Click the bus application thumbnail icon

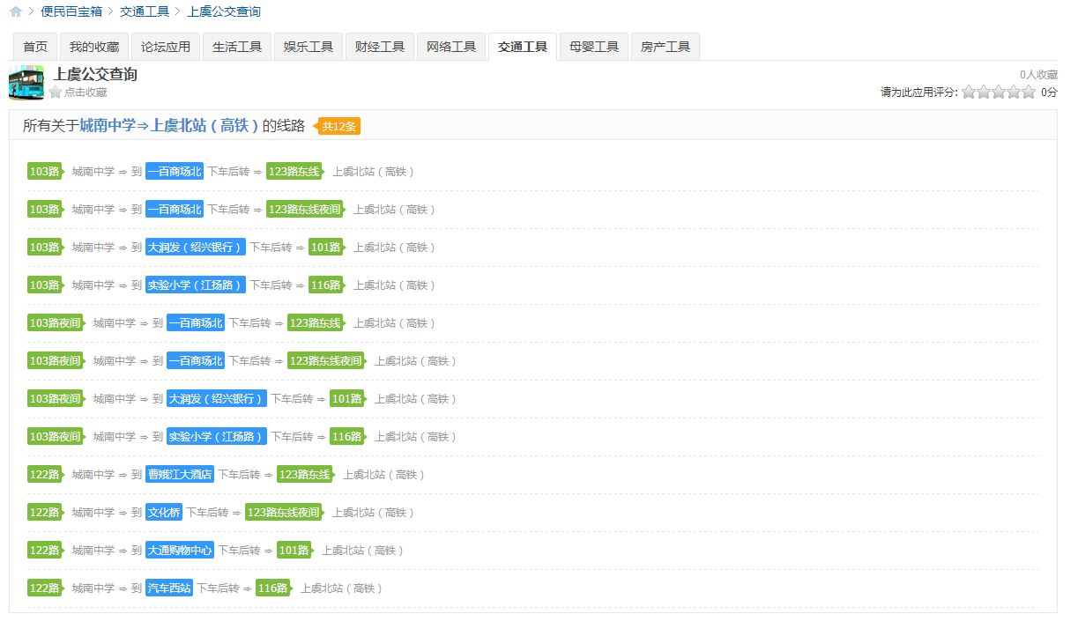(x=26, y=83)
